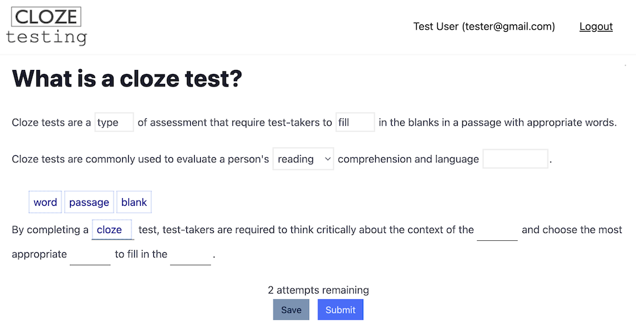Click the Logout link
This screenshot has width=636, height=332.
596,26
